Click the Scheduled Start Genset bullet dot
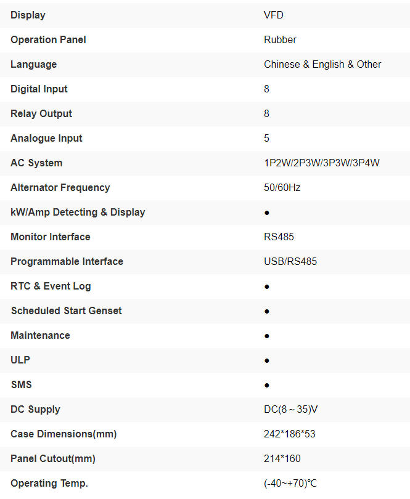Image resolution: width=410 pixels, height=499 pixels. pos(267,311)
